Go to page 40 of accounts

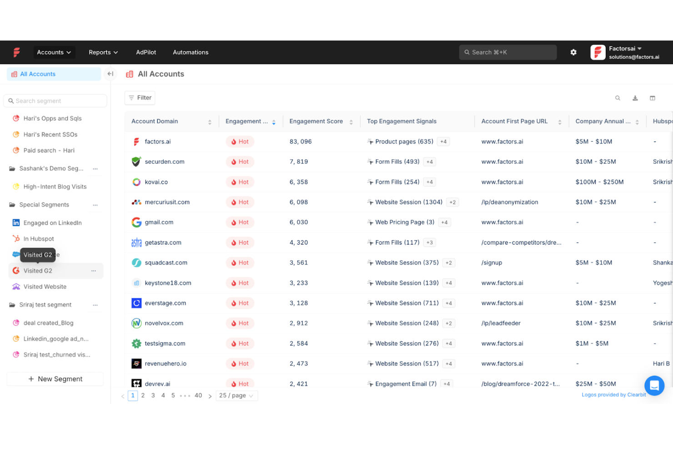point(198,395)
